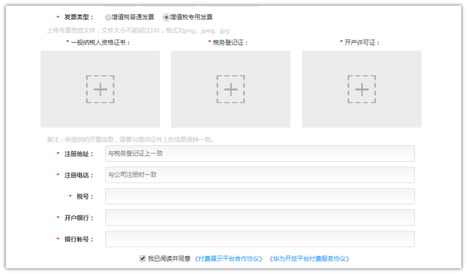Viewport: 467px width, 274px height.
Task: Click the 一般纳税人资格证书 label text
Action: pos(100,43)
